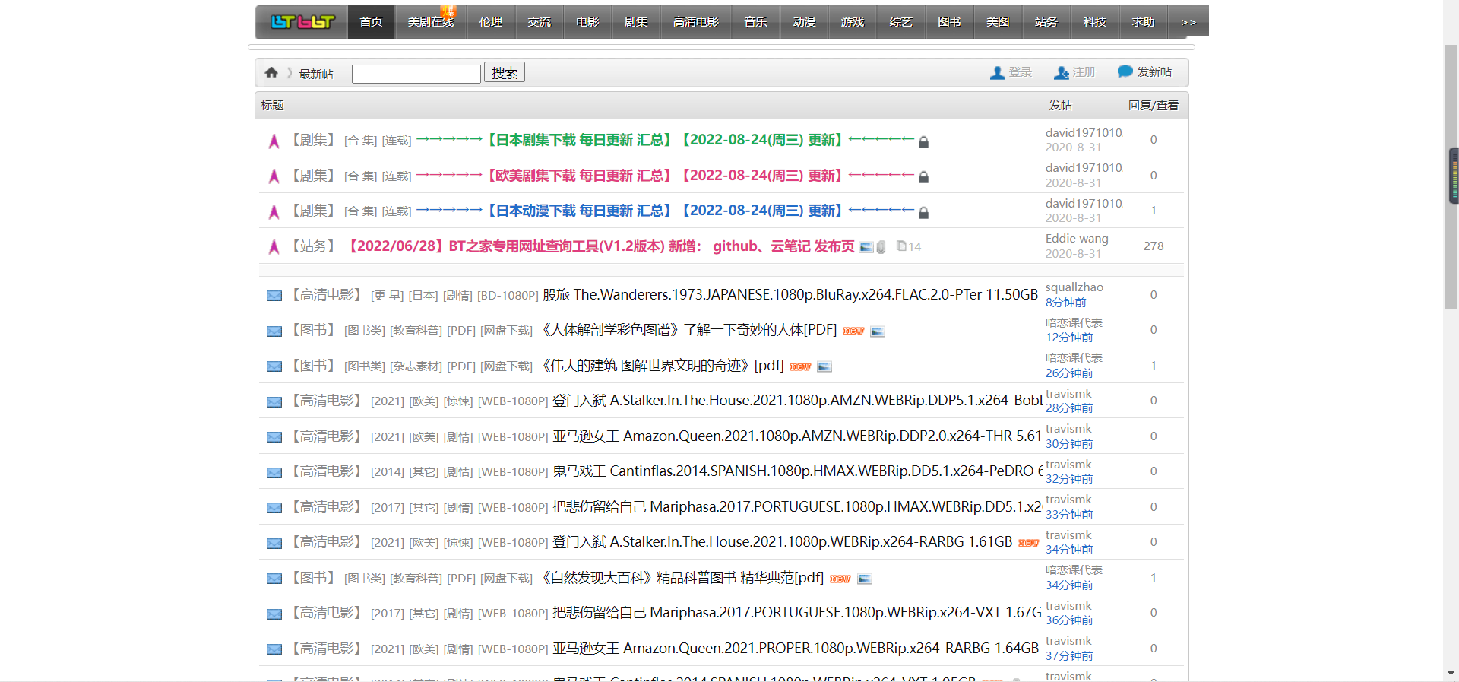Image resolution: width=1459 pixels, height=682 pixels.
Task: Click the 12分钟前 timestamp
Action: pos(1069,338)
